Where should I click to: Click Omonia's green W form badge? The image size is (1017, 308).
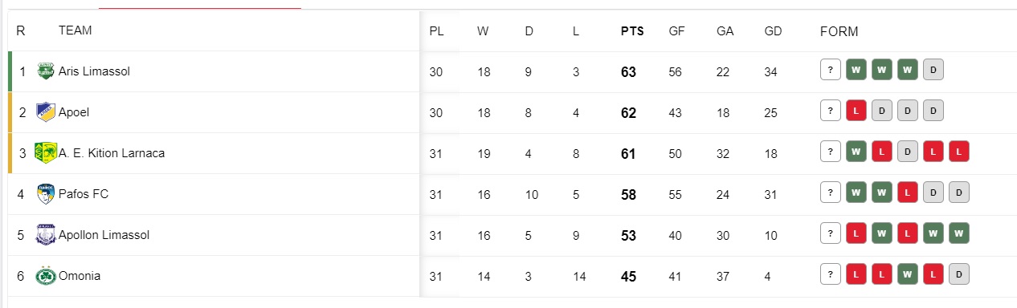pos(908,274)
